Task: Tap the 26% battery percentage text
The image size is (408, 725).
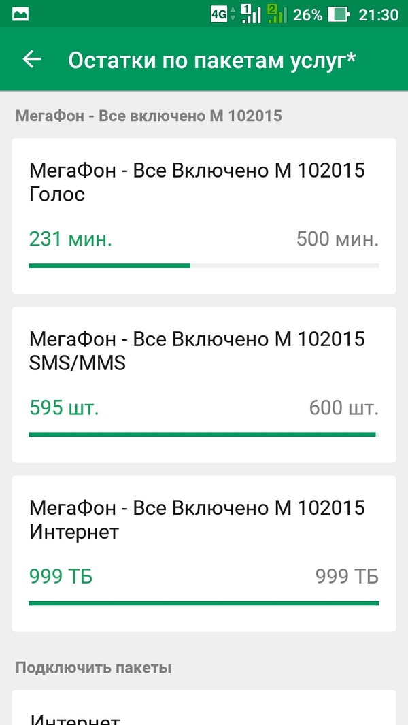Action: tap(307, 14)
